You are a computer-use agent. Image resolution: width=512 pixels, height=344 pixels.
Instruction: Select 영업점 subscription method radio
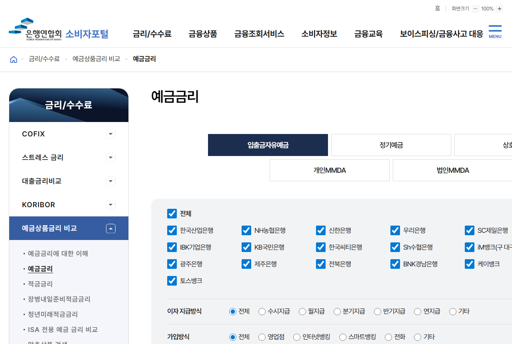pyautogui.click(x=262, y=337)
